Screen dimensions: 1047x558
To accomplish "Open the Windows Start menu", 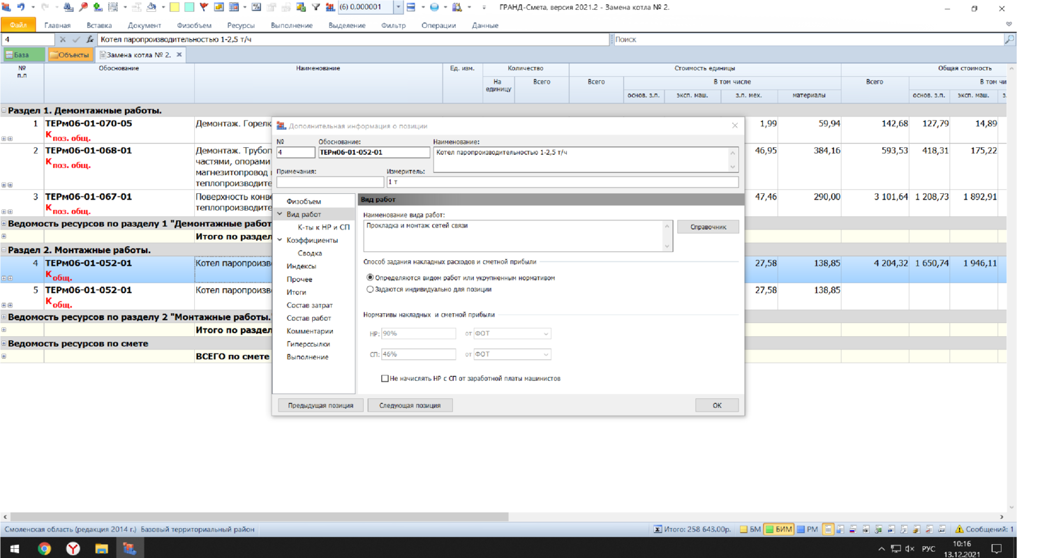I will point(14,548).
